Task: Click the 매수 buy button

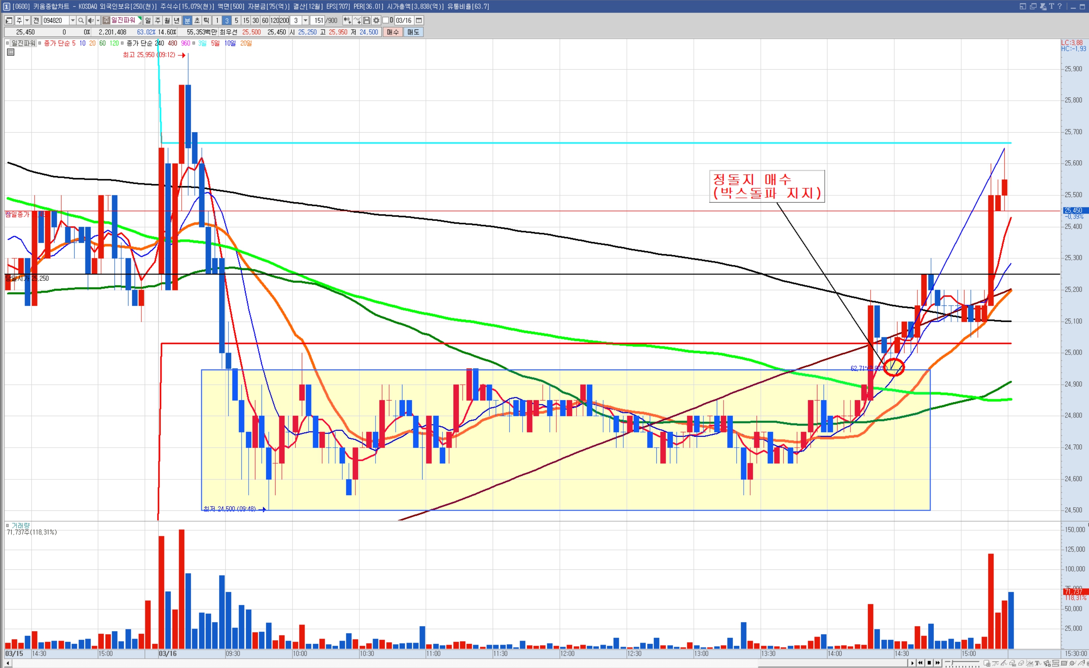Action: [392, 32]
